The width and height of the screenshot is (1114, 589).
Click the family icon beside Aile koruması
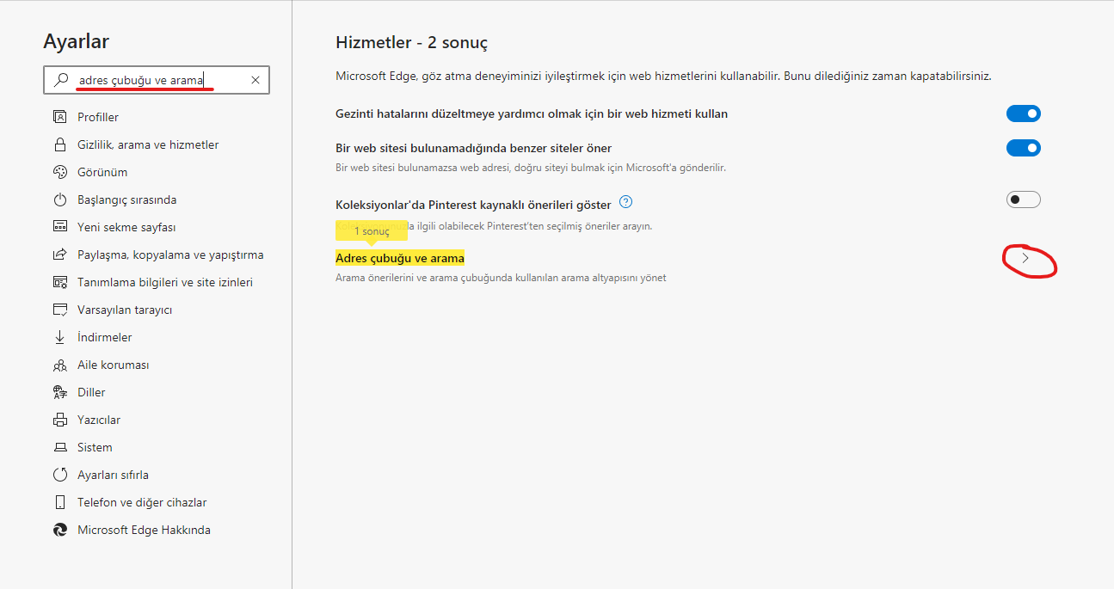(60, 365)
